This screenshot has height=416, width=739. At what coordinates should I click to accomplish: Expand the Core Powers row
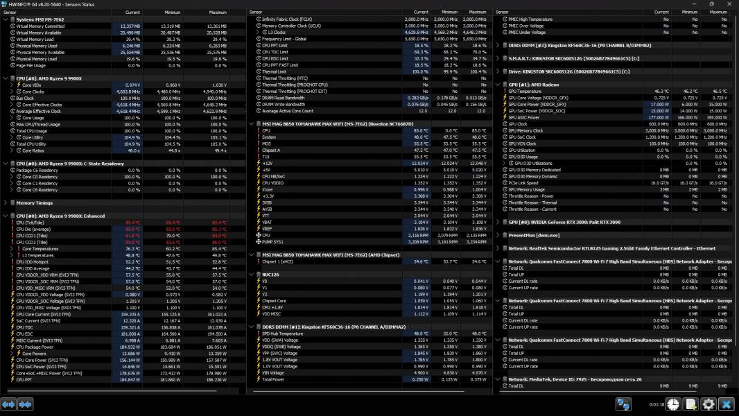(x=12, y=354)
